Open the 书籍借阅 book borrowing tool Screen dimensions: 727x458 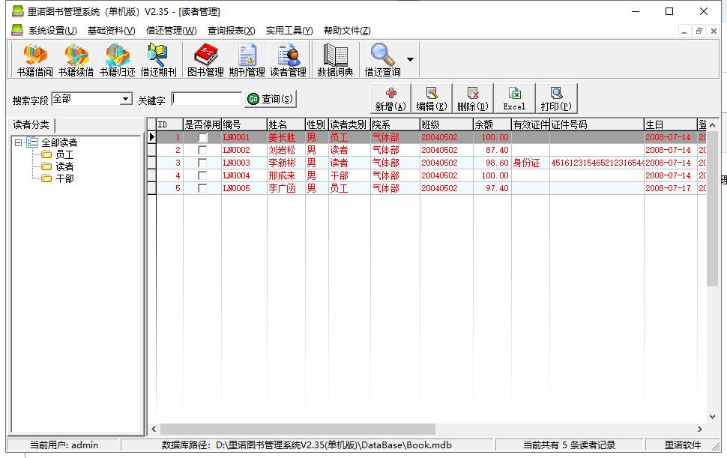pos(34,60)
